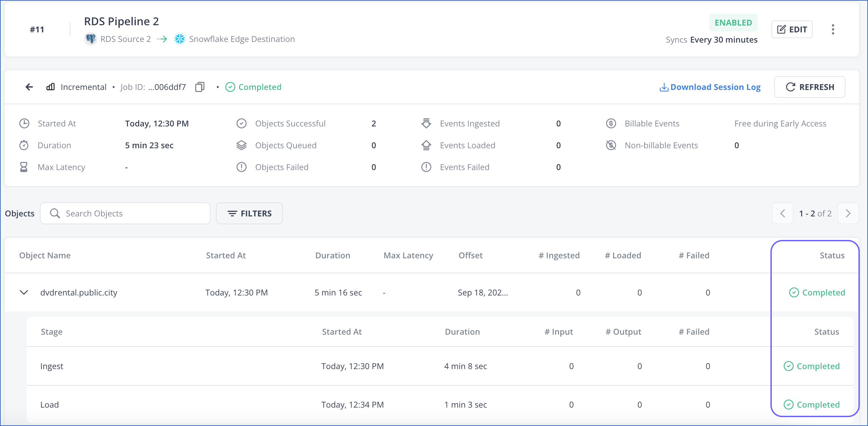This screenshot has width=868, height=426.
Task: Click the RDS Source 2 database icon
Action: pyautogui.click(x=90, y=39)
